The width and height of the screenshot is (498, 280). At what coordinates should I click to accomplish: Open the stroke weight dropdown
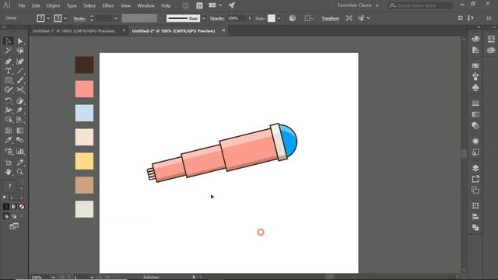point(116,18)
